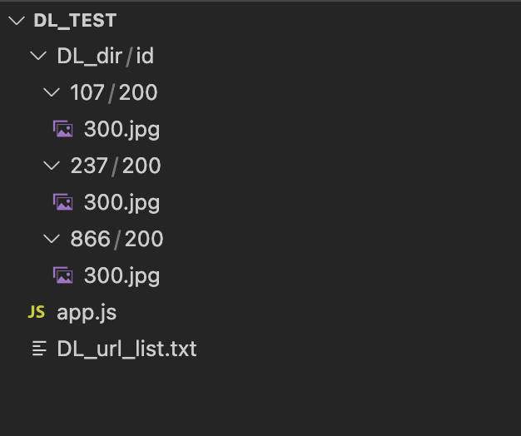Open the DL_url_list.txt file name
The width and height of the screenshot is (521, 436).
click(127, 349)
